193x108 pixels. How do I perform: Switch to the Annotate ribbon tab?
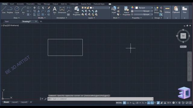click(20, 4)
